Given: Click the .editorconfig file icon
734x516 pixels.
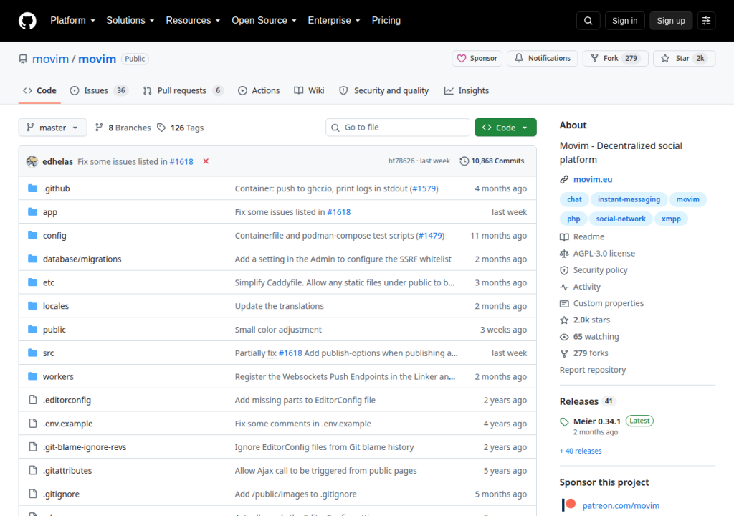Looking at the screenshot, I should (x=33, y=400).
